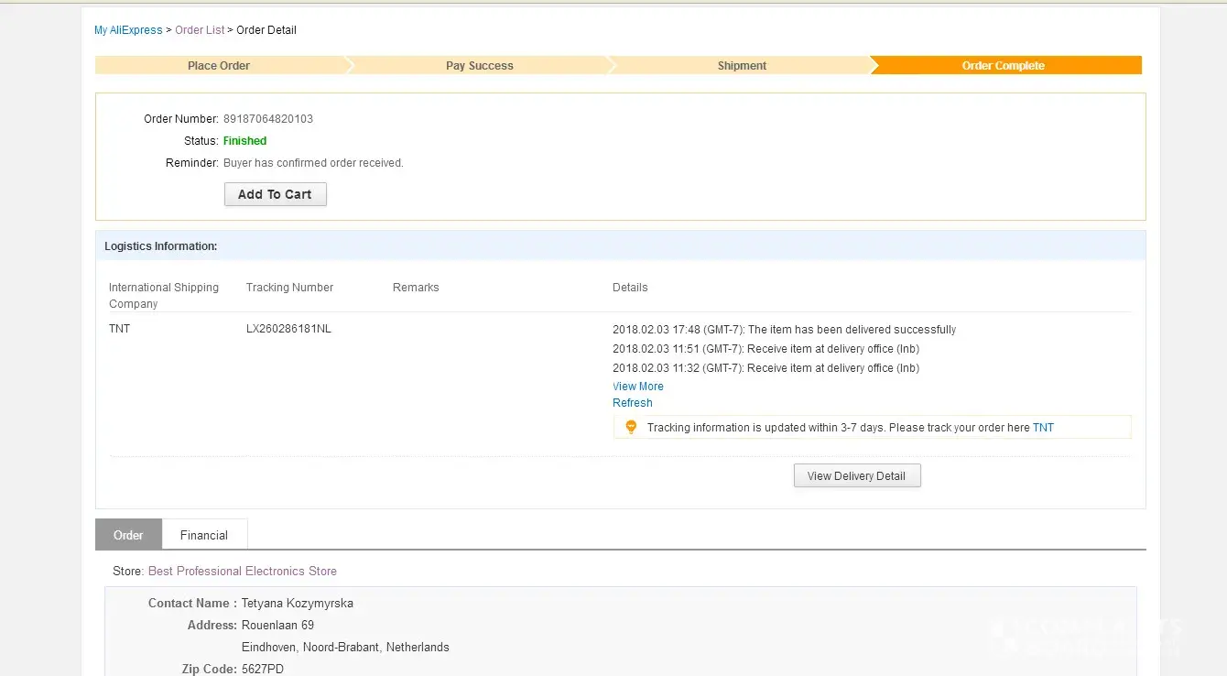Switch to the Financial tab
Screen dimensions: 1227x676
203,535
